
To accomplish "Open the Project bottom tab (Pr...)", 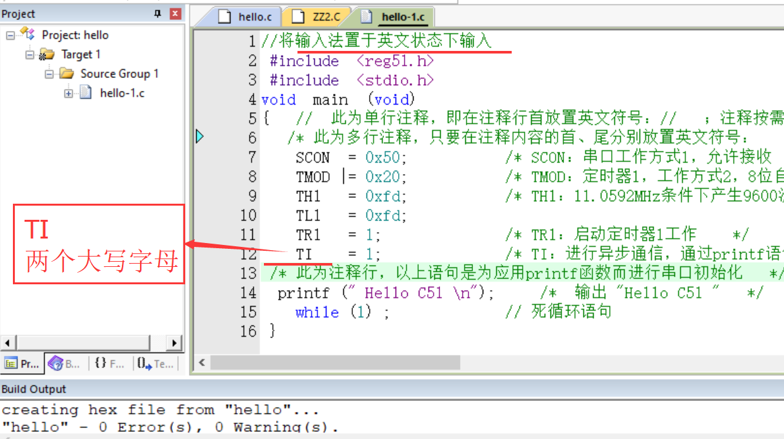I will tap(23, 364).
